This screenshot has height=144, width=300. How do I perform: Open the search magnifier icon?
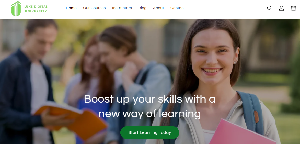[x=270, y=8]
